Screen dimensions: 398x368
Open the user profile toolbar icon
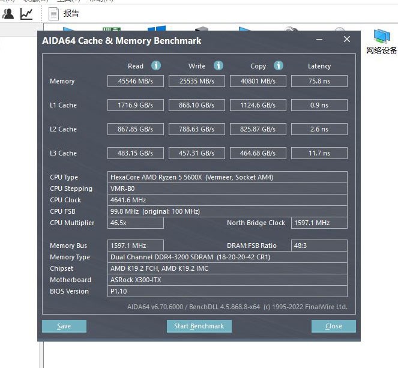coord(8,14)
